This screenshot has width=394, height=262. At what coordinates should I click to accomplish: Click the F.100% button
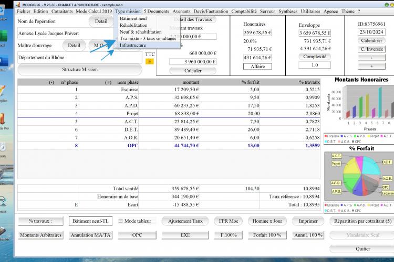coord(229,235)
